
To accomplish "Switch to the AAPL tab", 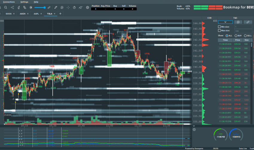I will point(36,14).
